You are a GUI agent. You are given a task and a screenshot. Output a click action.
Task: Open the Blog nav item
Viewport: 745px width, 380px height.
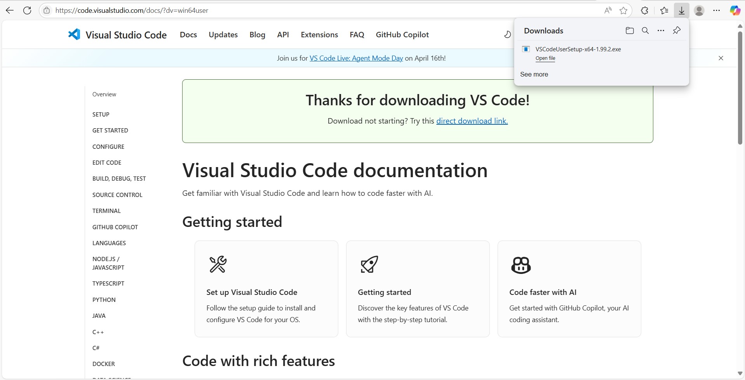pyautogui.click(x=258, y=35)
